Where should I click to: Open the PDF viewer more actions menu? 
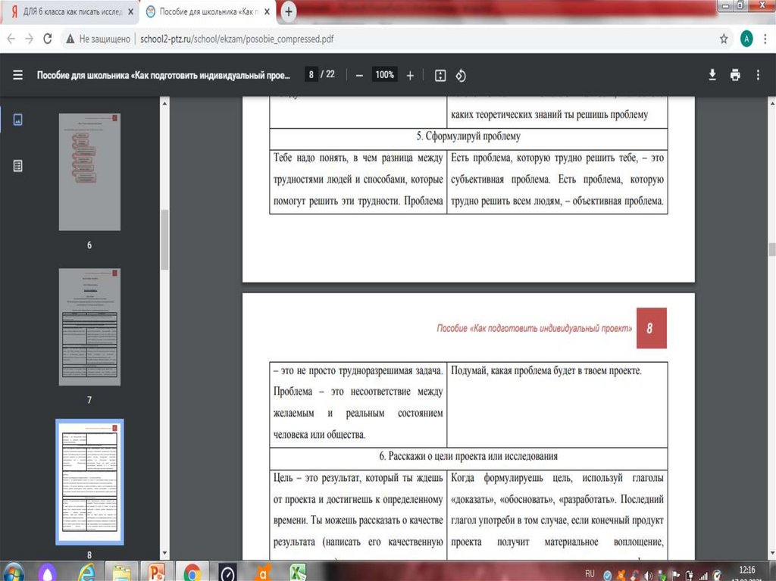[x=758, y=74]
